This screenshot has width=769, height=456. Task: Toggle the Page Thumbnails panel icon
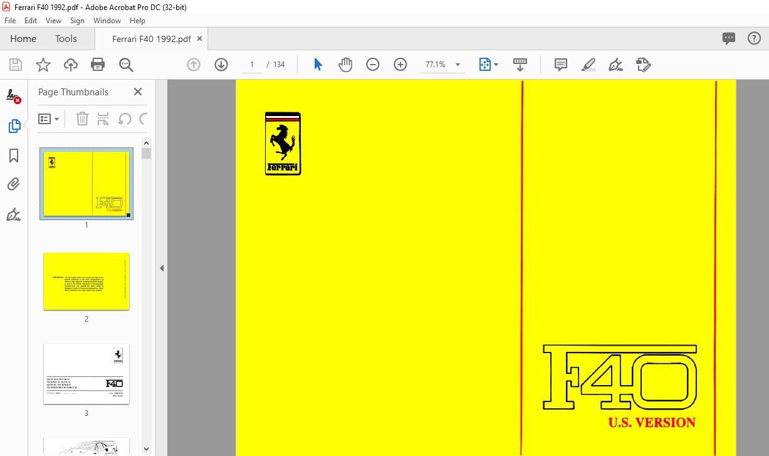click(x=14, y=126)
